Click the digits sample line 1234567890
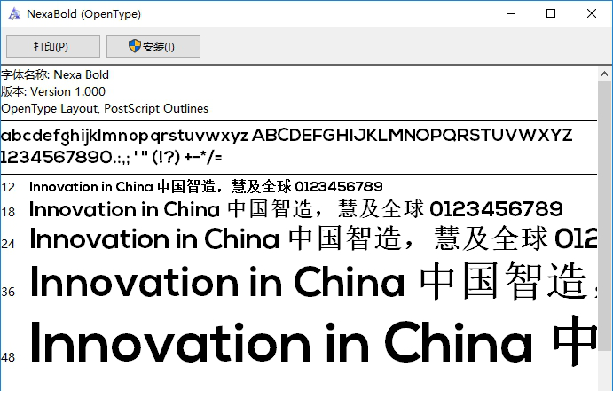The height and width of the screenshot is (406, 613). [112, 157]
